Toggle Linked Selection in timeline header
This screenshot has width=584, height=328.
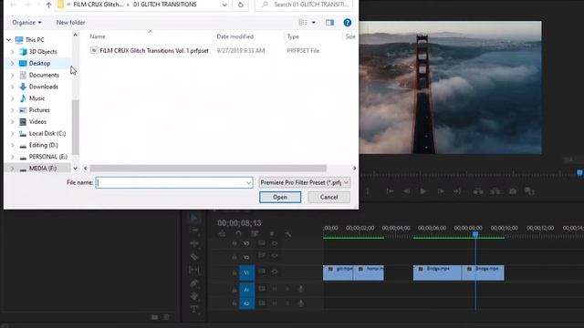click(x=255, y=233)
